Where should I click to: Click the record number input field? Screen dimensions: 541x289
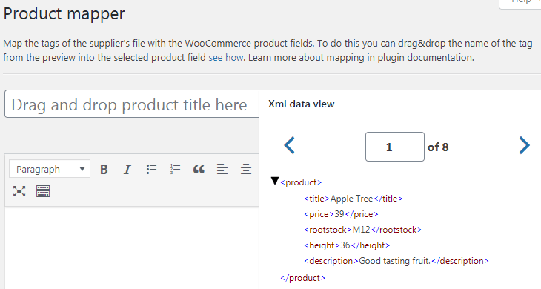(x=395, y=147)
